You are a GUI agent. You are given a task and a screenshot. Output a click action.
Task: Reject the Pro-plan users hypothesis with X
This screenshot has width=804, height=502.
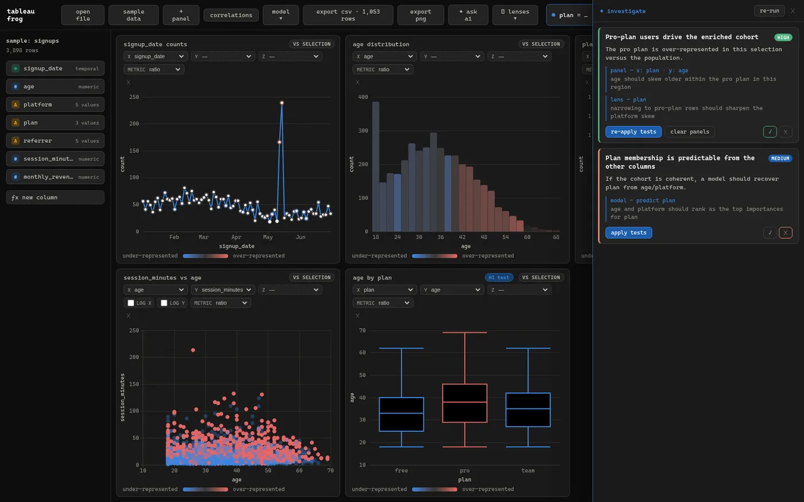pos(786,132)
